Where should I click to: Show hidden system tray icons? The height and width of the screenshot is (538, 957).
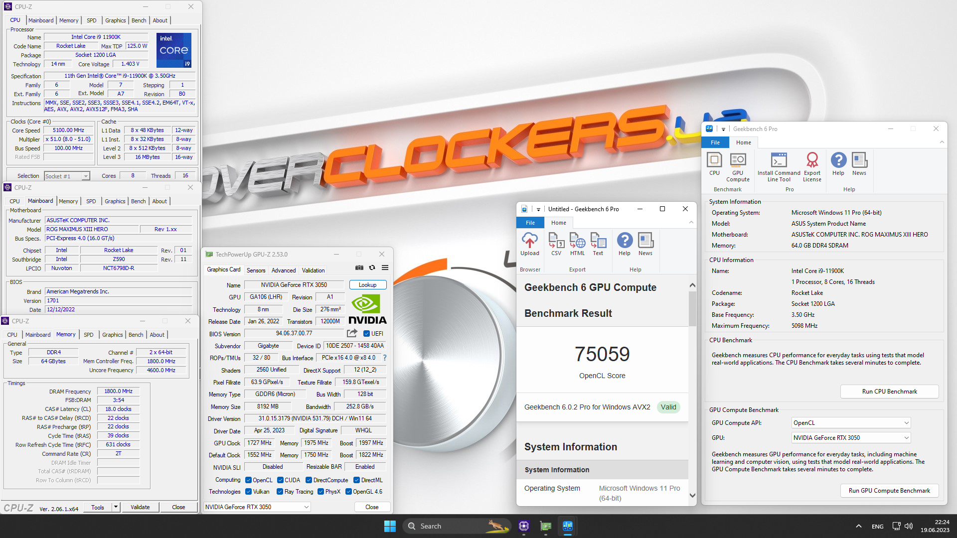pyautogui.click(x=858, y=526)
